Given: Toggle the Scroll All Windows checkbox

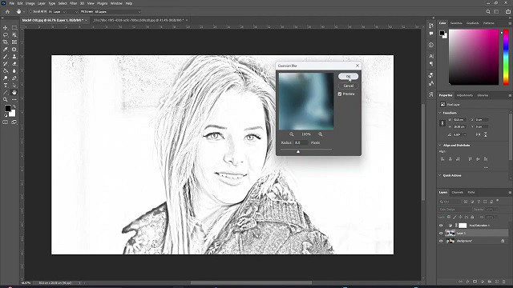Looking at the screenshot, I should pos(30,11).
